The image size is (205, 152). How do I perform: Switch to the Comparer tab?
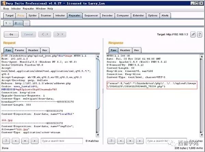pyautogui.click(x=123, y=16)
